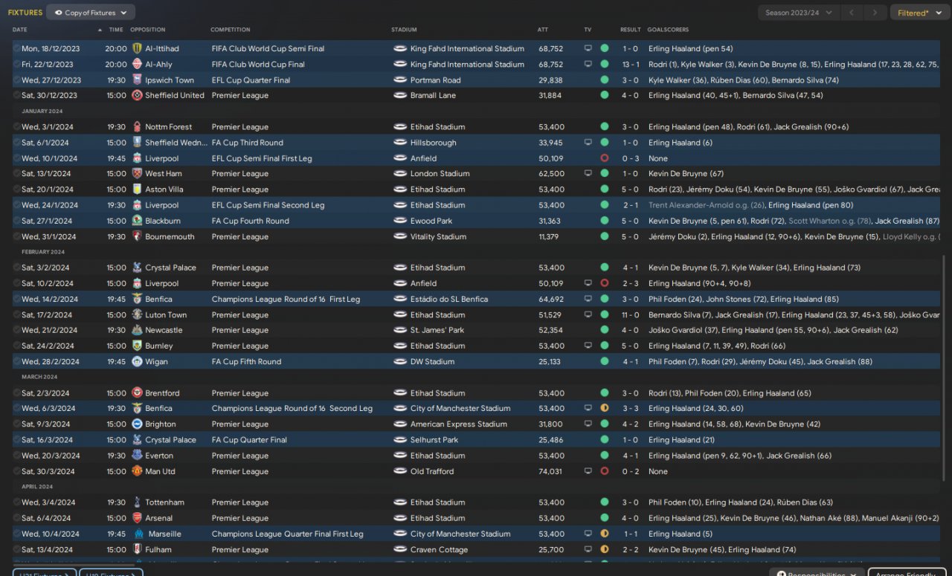Go to the previous season with the left arrow

[x=852, y=13]
